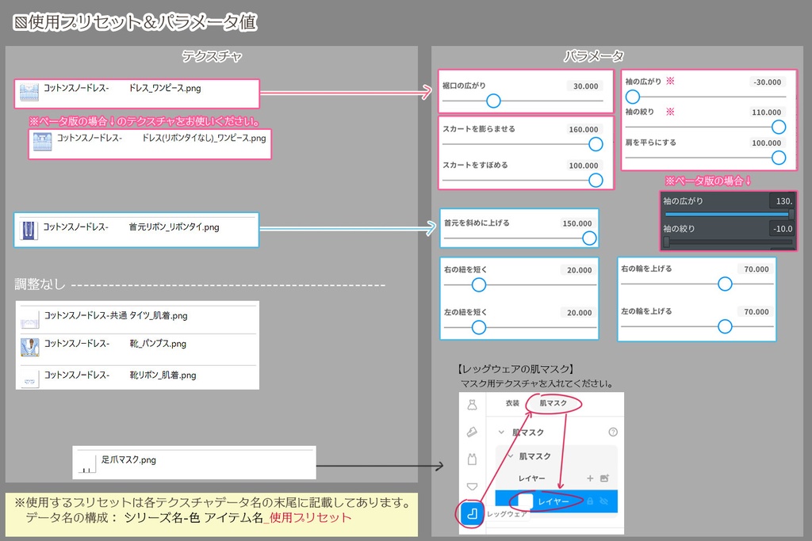Click the white mask checkbox on the レイヤー row
This screenshot has width=812, height=541.
(525, 499)
